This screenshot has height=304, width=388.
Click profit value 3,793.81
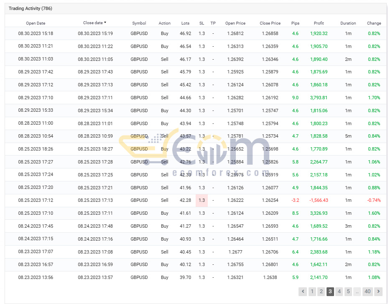pos(319,98)
